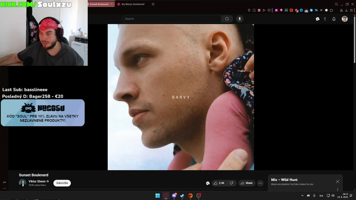Open YouTube notifications bell

(334, 19)
